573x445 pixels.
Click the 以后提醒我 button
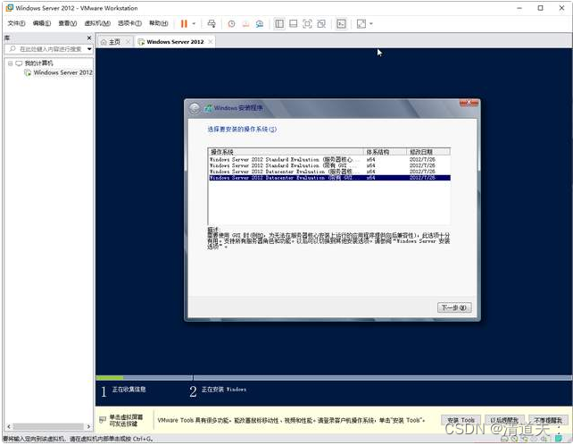coord(504,420)
